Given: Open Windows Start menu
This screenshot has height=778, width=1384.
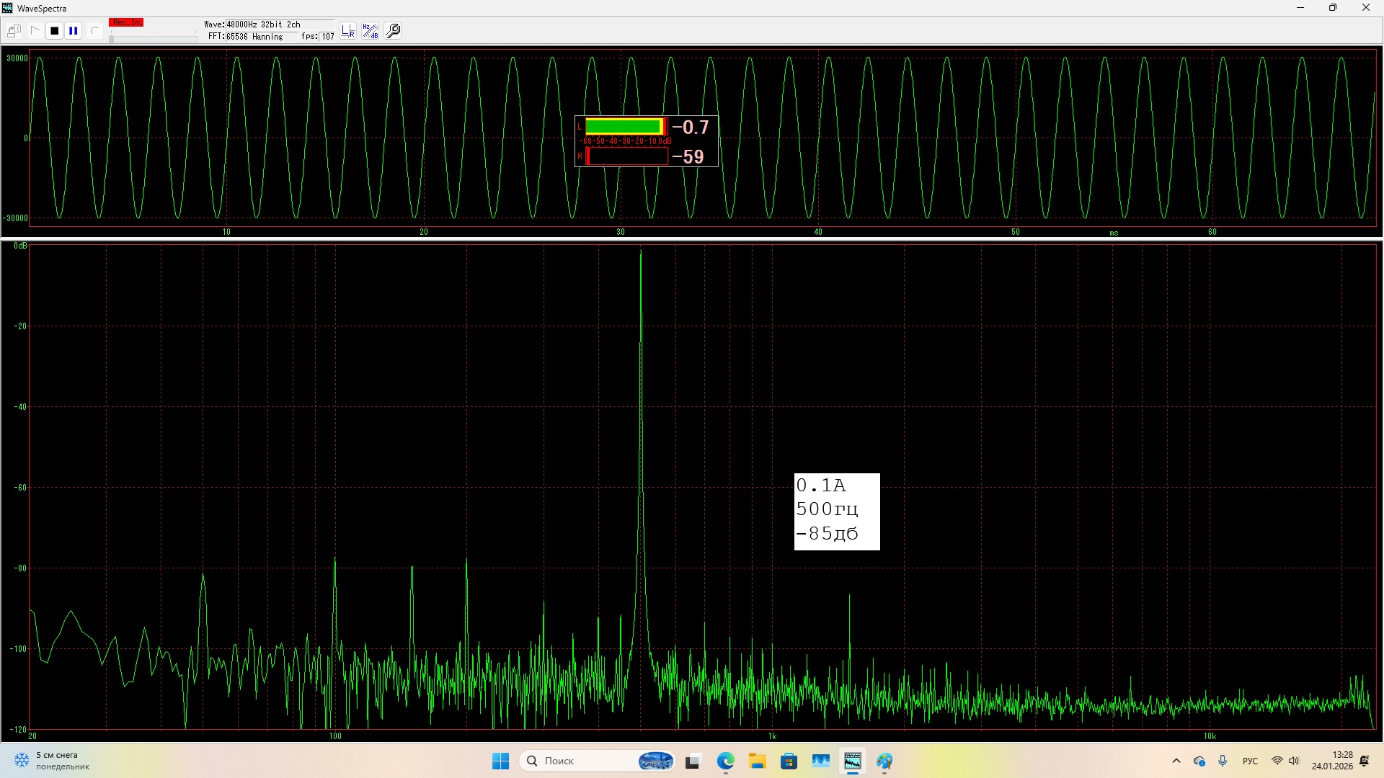Looking at the screenshot, I should [500, 761].
